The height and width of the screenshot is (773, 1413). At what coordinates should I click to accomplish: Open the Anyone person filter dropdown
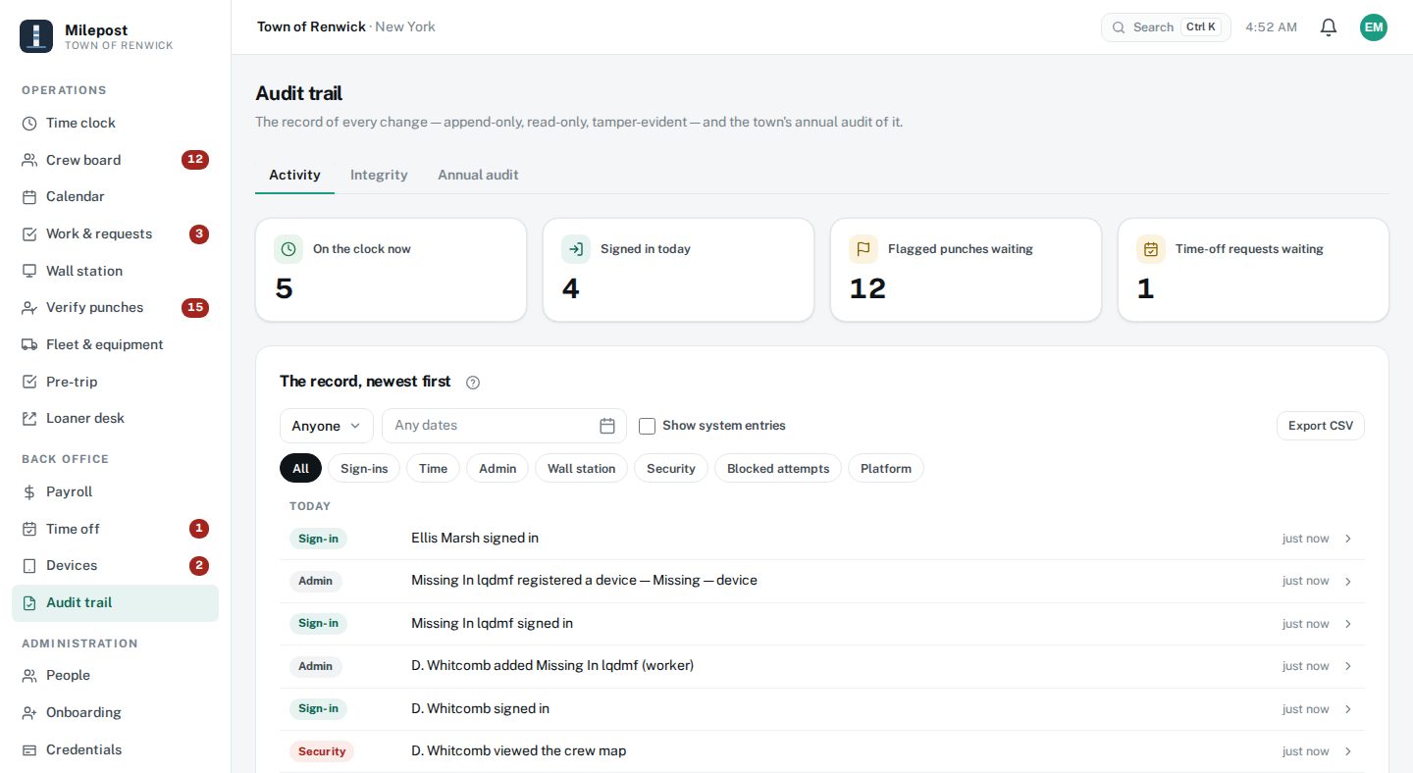coord(327,426)
